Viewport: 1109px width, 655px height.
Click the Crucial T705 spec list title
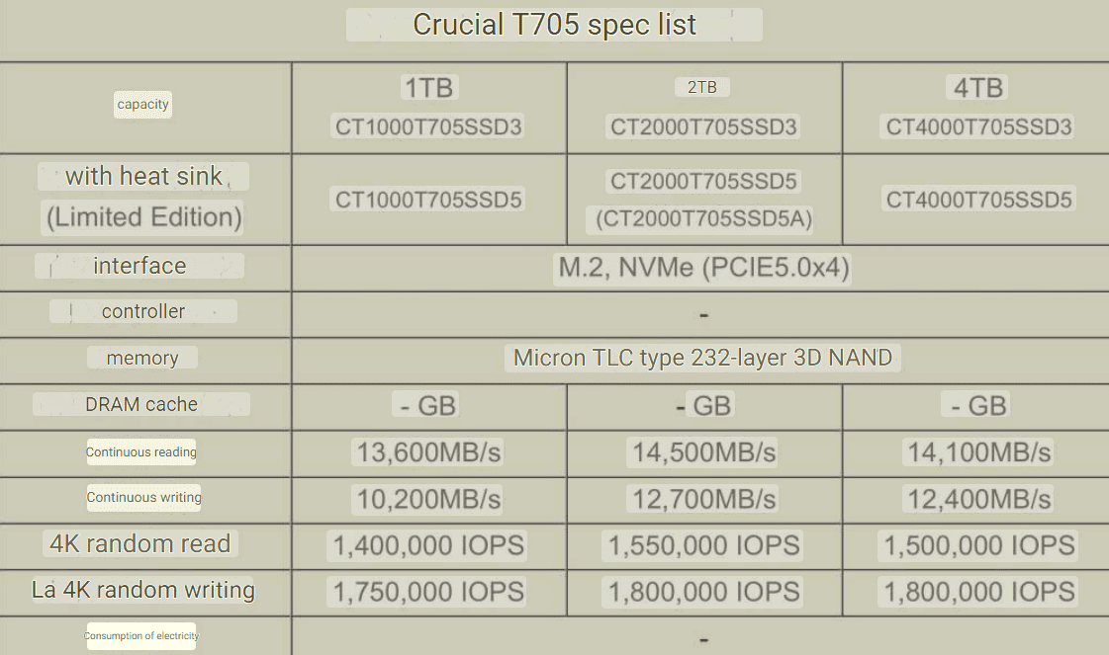(554, 25)
